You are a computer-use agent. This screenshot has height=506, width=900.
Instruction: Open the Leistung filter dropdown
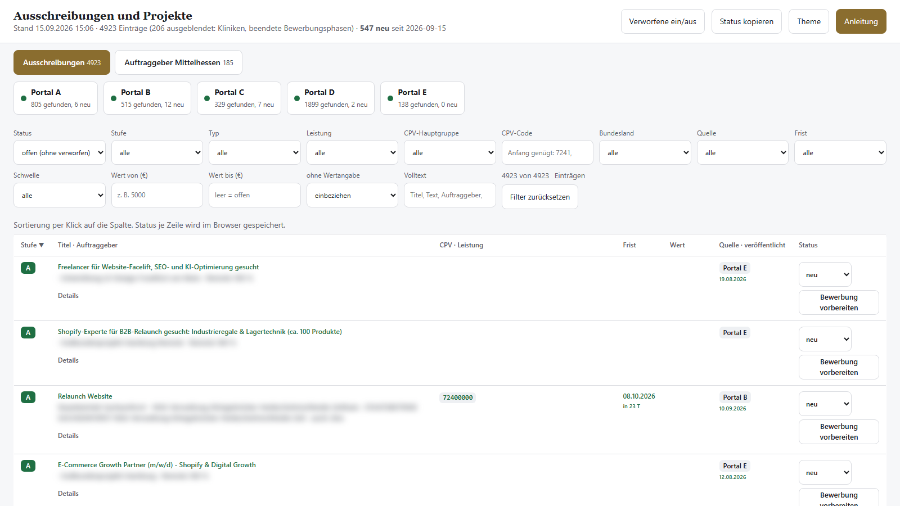[x=352, y=152]
